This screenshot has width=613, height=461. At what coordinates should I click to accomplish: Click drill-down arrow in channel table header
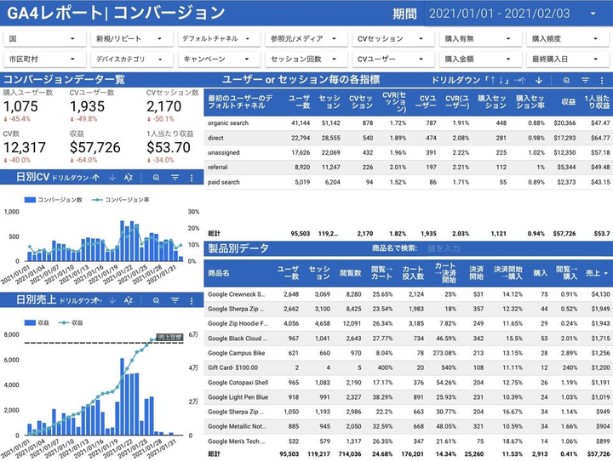(x=539, y=81)
